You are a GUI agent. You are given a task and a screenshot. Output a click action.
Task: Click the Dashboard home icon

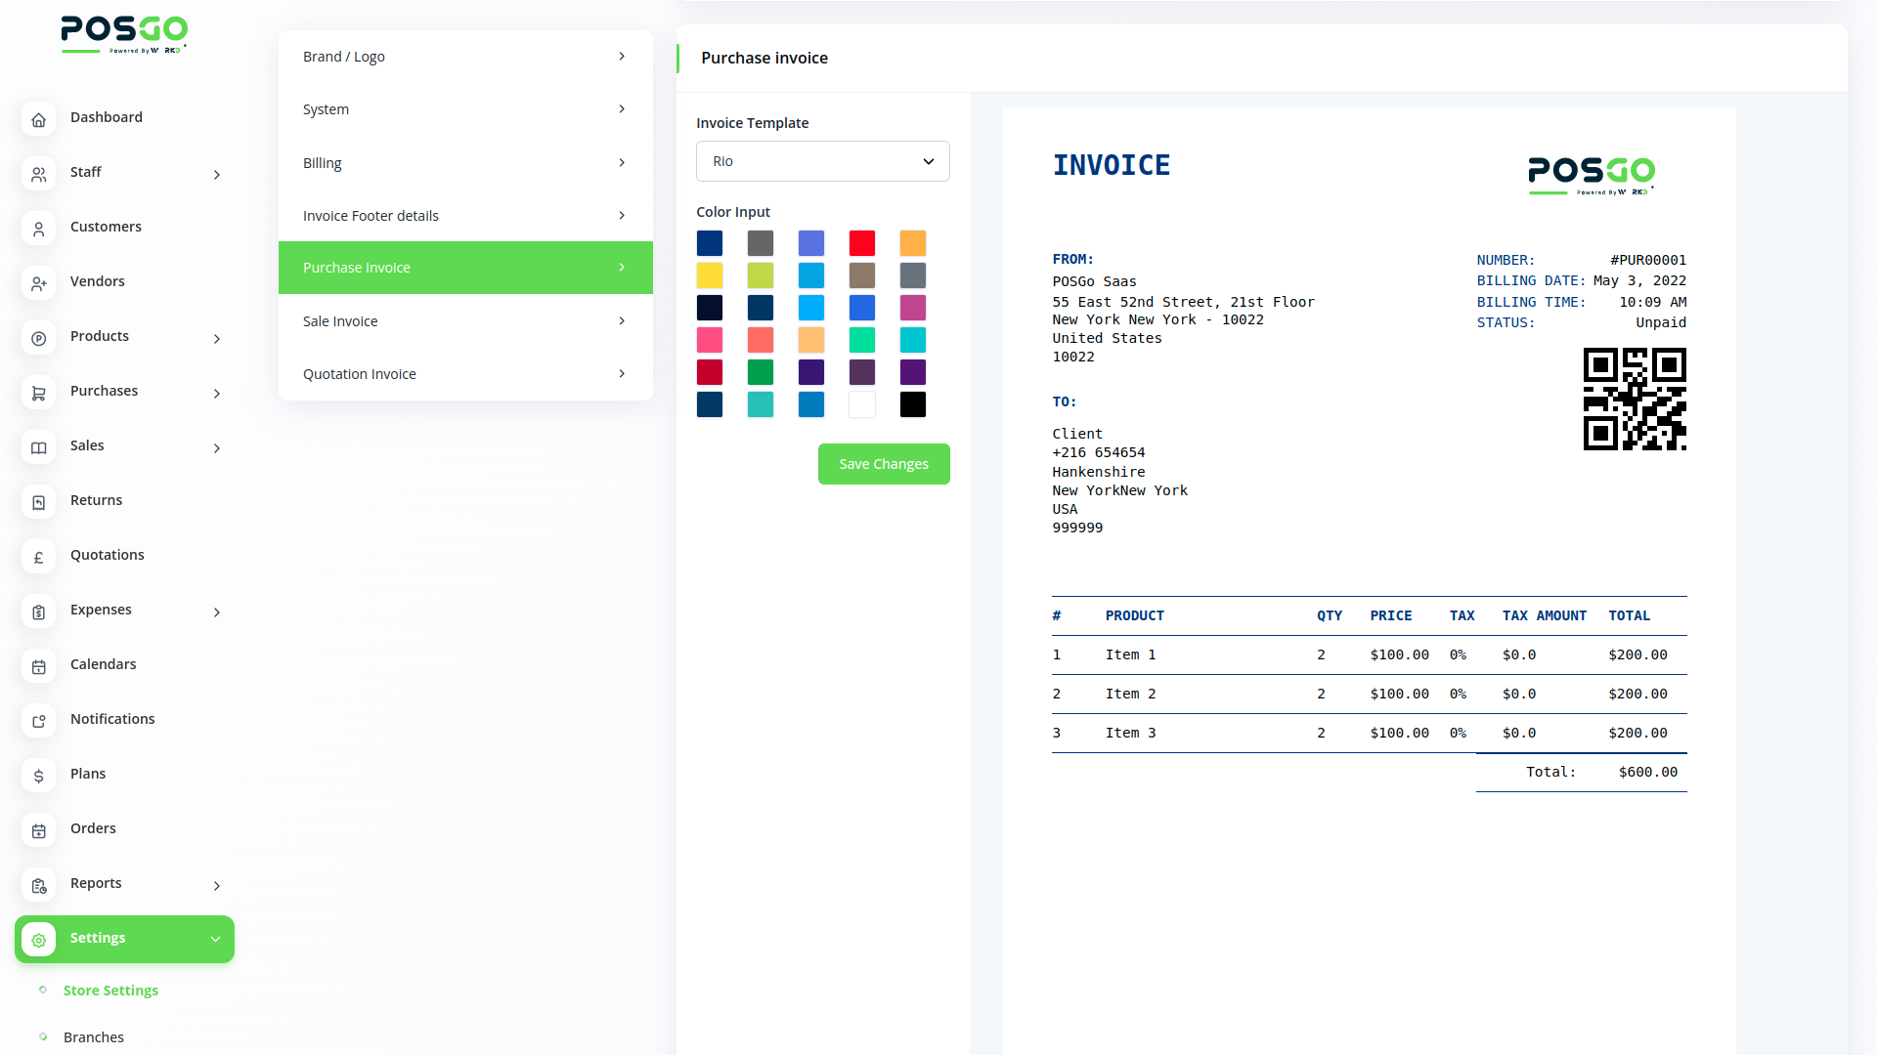(x=38, y=119)
